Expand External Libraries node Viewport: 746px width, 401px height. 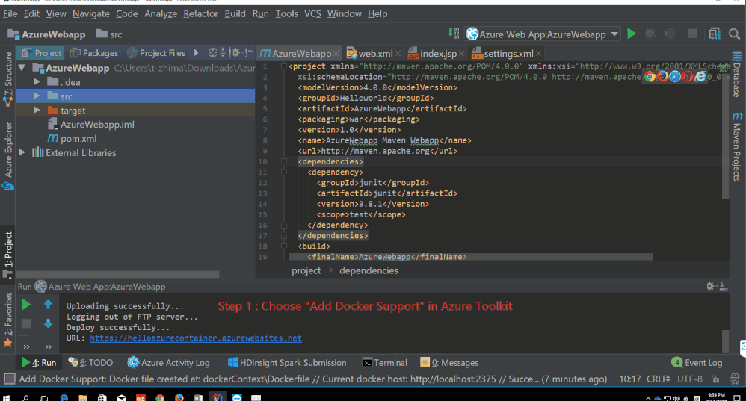22,152
